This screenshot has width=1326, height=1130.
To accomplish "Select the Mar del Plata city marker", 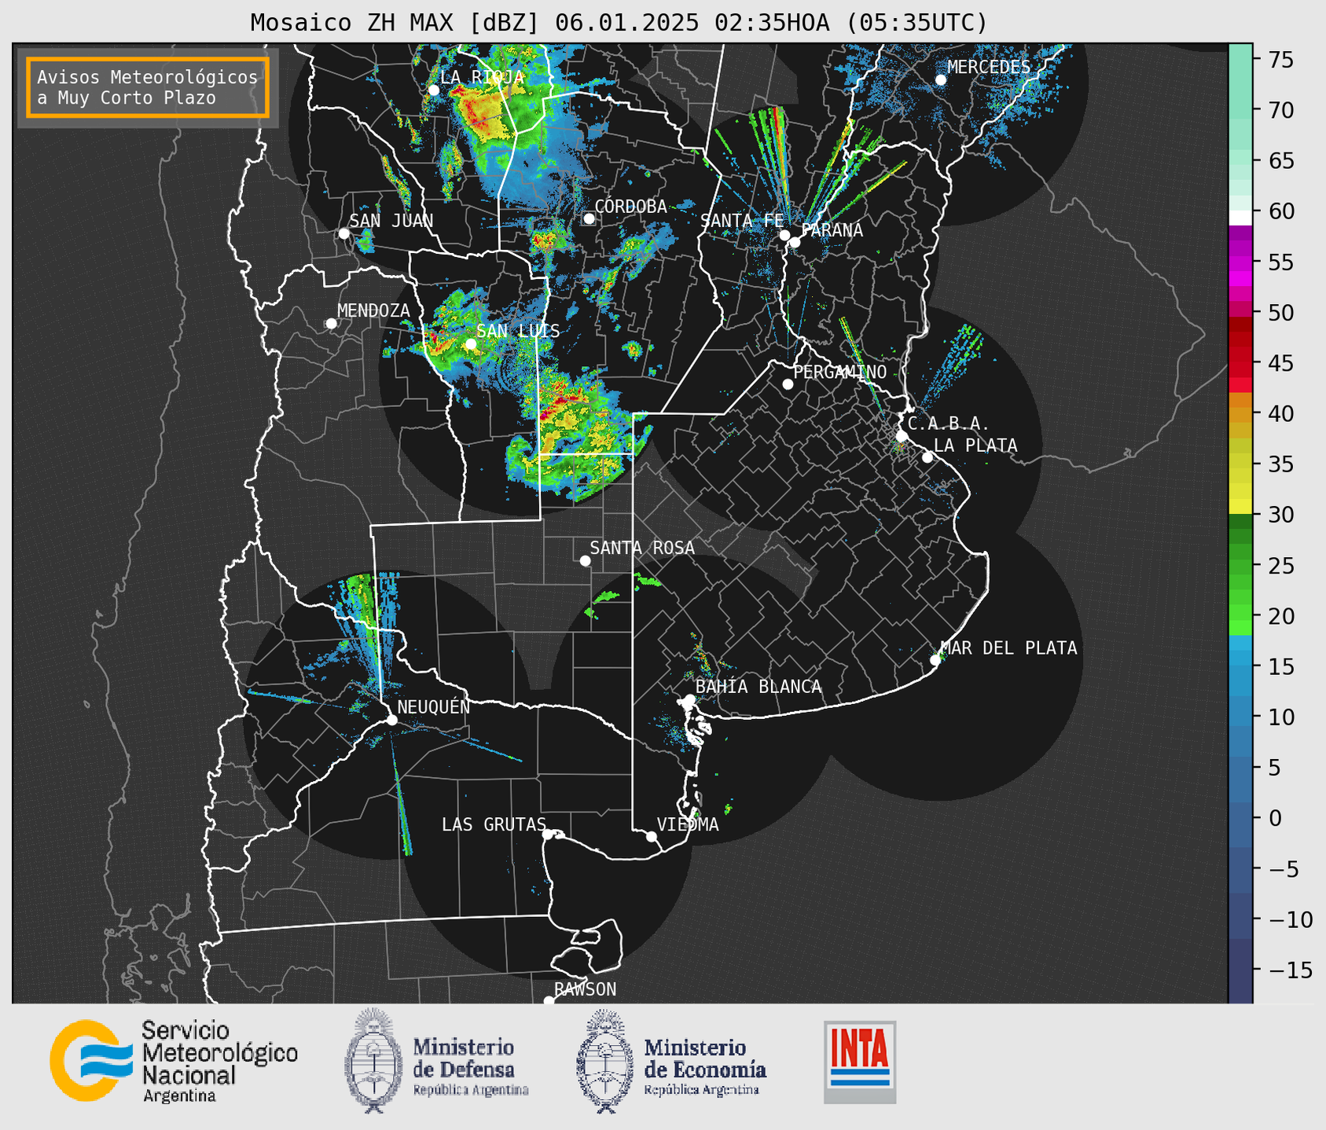I will [x=935, y=660].
